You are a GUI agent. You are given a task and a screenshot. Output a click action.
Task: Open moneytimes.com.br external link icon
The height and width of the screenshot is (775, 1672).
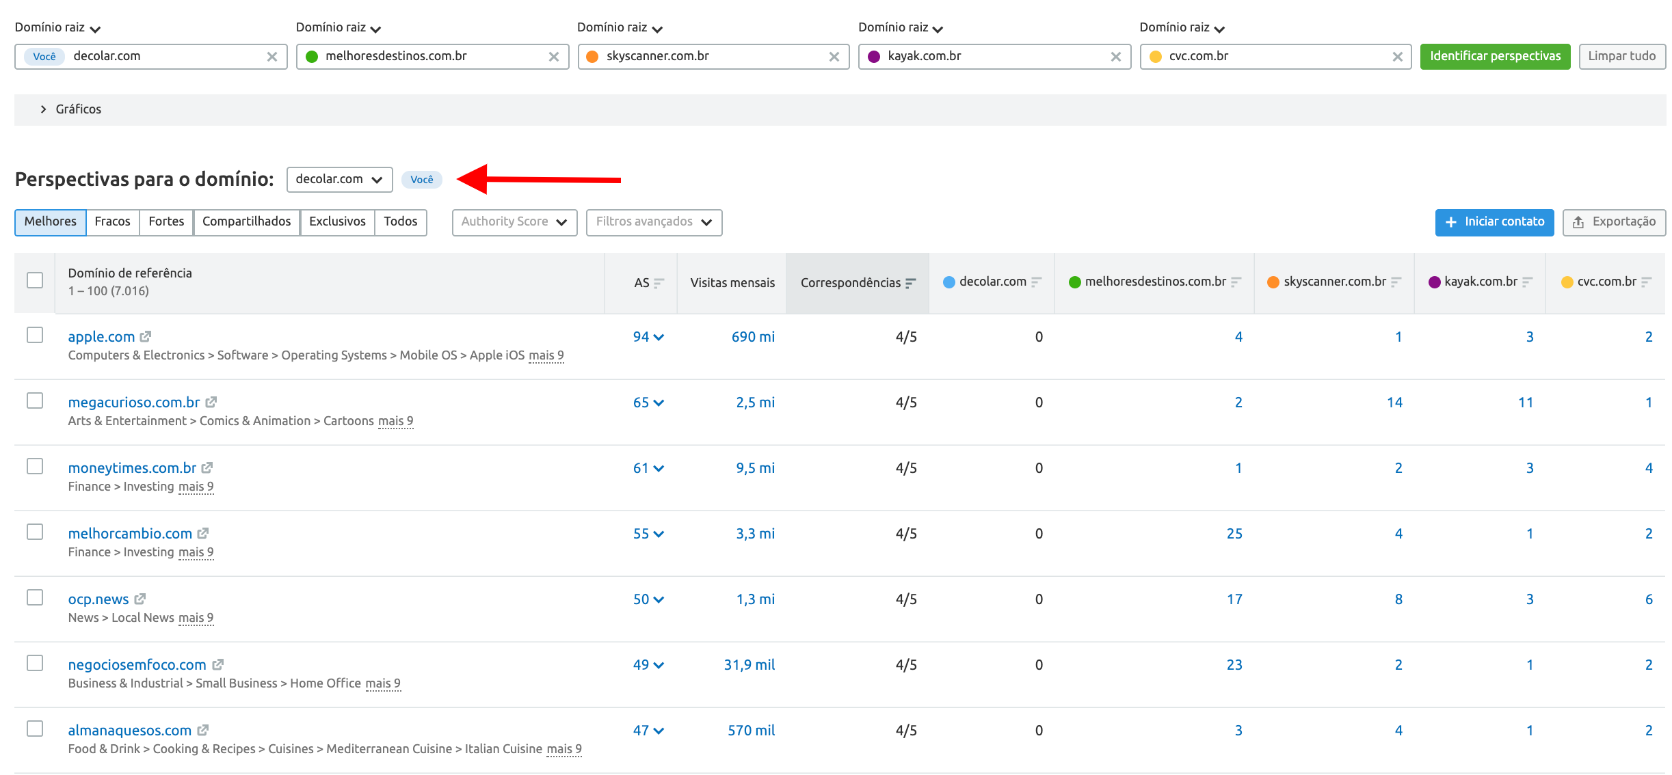(207, 467)
